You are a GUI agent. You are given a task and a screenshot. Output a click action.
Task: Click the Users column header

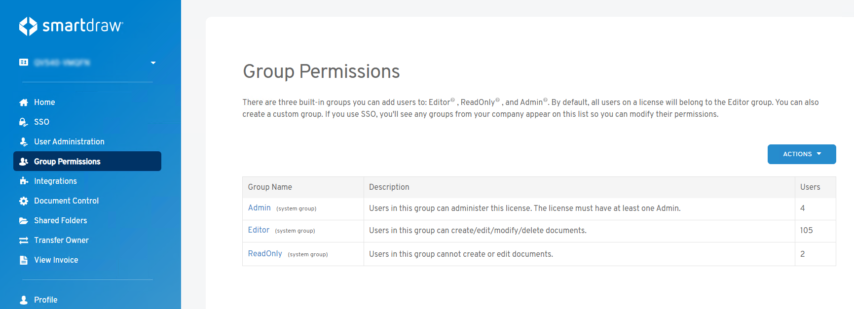tap(810, 187)
